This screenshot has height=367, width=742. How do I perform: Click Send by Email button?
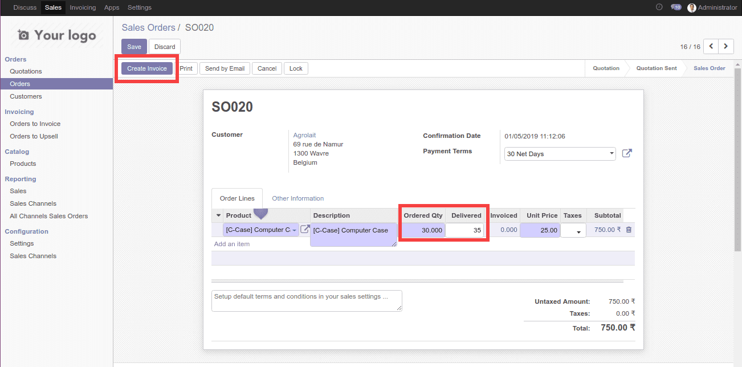(x=225, y=68)
